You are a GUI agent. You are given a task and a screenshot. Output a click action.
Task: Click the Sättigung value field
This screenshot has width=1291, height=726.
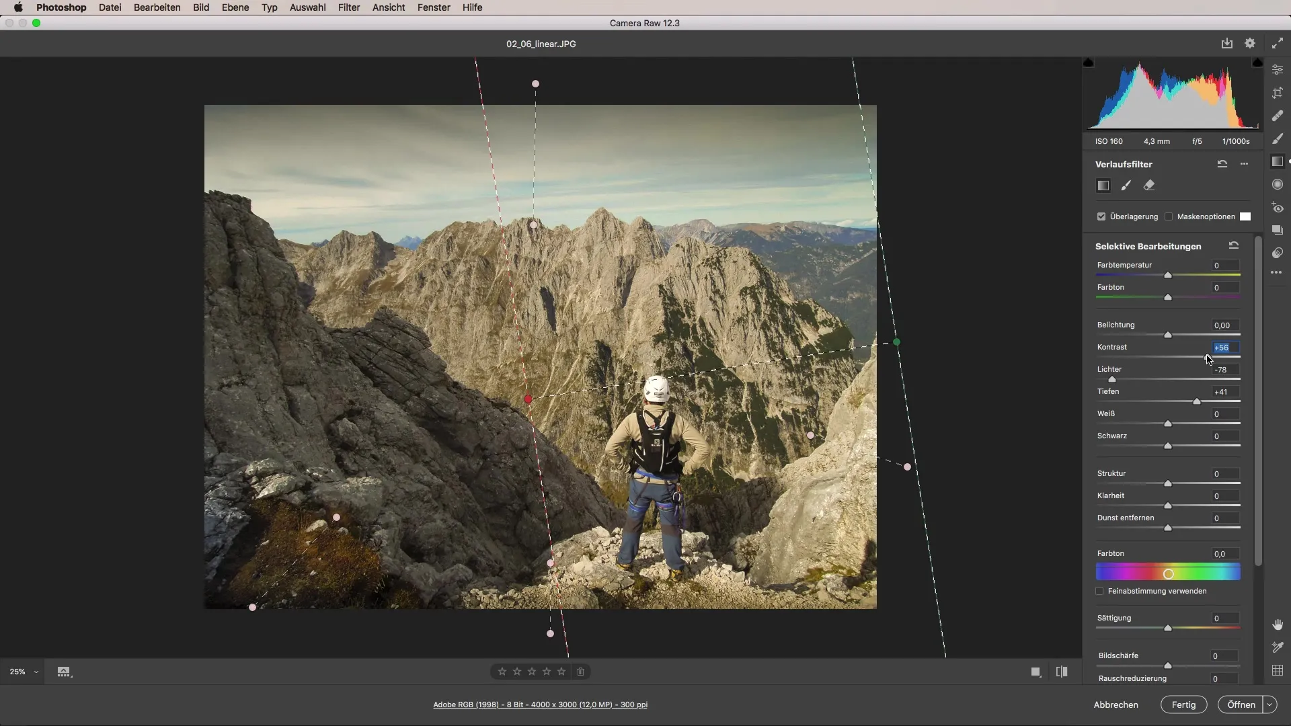1225,618
